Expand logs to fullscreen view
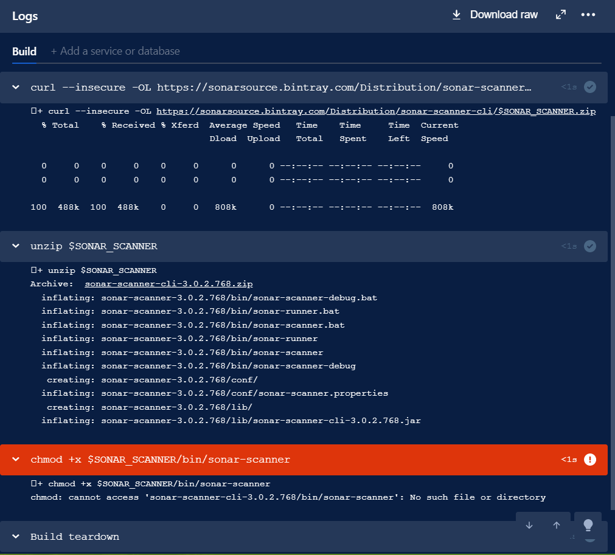 click(561, 15)
